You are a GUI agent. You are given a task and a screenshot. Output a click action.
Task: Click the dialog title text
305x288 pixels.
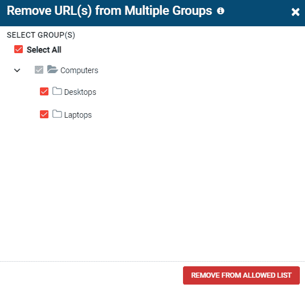[109, 11]
